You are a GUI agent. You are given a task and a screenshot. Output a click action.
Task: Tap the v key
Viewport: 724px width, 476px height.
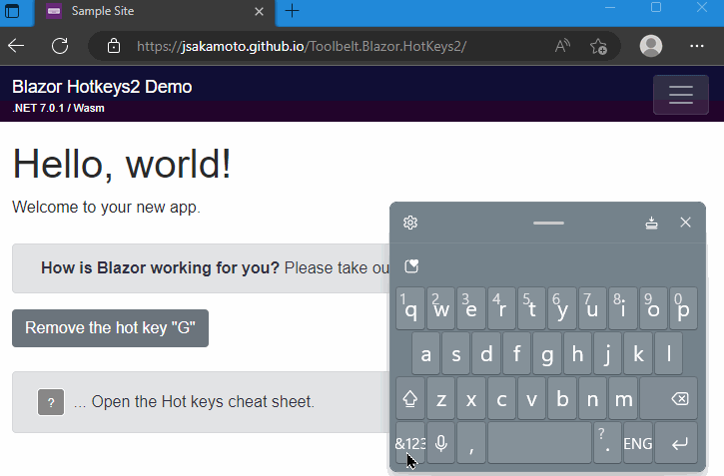(x=532, y=398)
